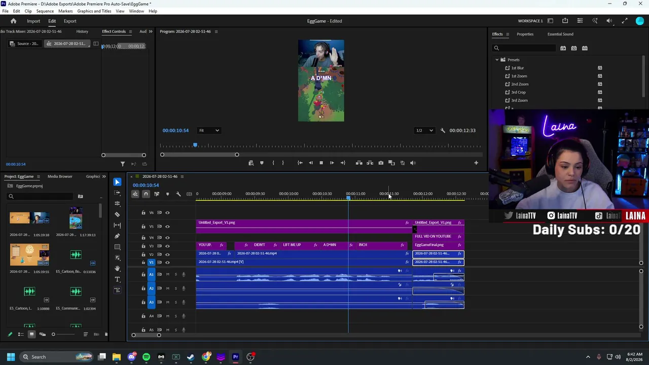
Task: Switch to the Media Browser tab
Action: click(x=60, y=176)
